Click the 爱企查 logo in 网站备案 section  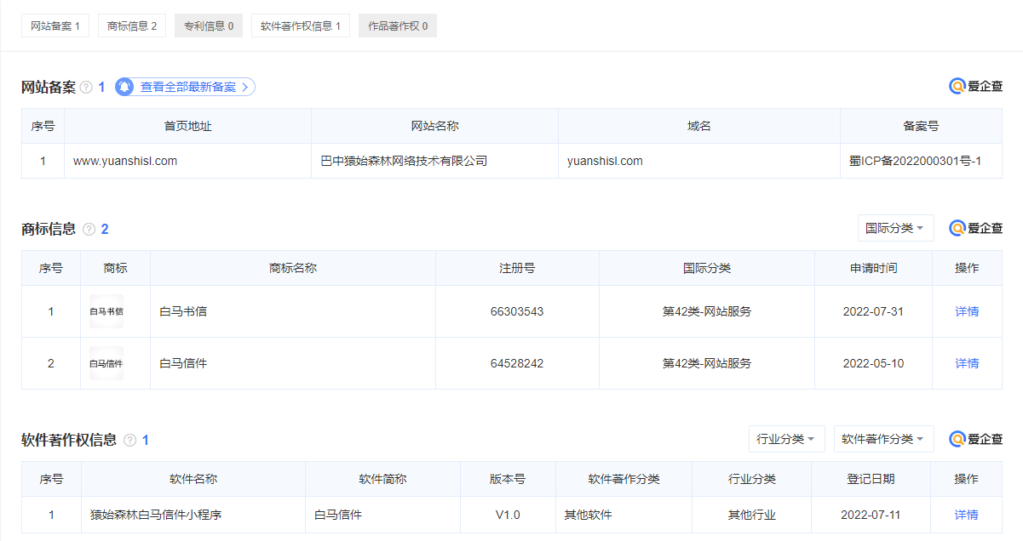976,86
